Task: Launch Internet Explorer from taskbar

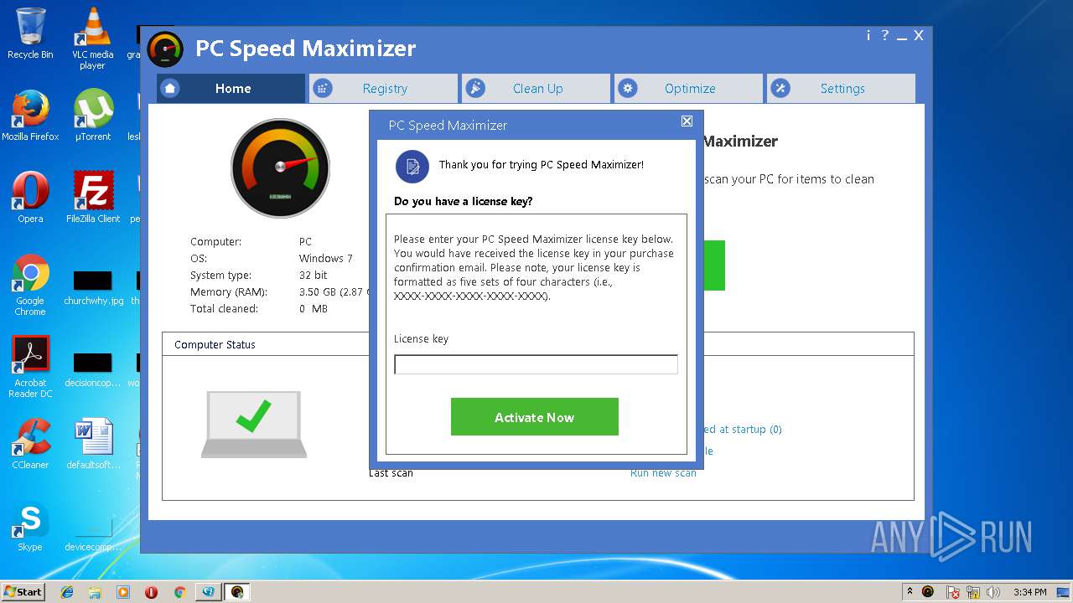Action: [x=67, y=592]
